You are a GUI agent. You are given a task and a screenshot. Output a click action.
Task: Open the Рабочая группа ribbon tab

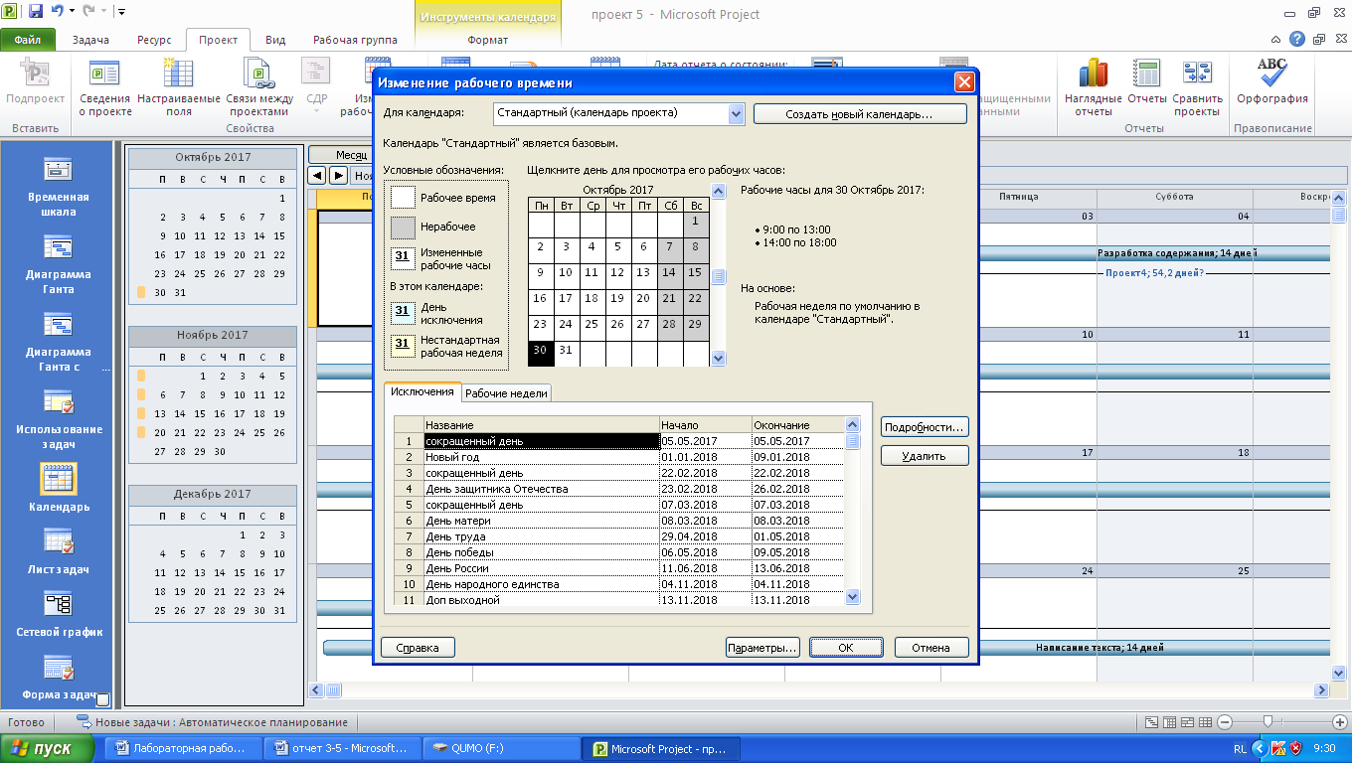(x=355, y=40)
